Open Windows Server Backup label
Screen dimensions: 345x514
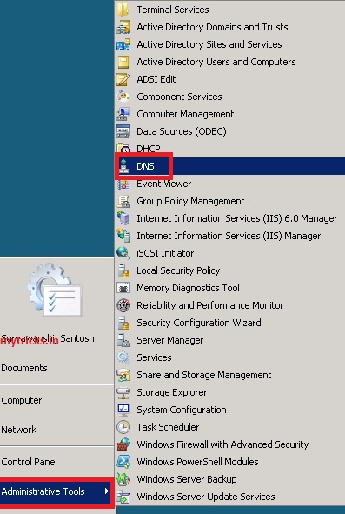pos(187,479)
